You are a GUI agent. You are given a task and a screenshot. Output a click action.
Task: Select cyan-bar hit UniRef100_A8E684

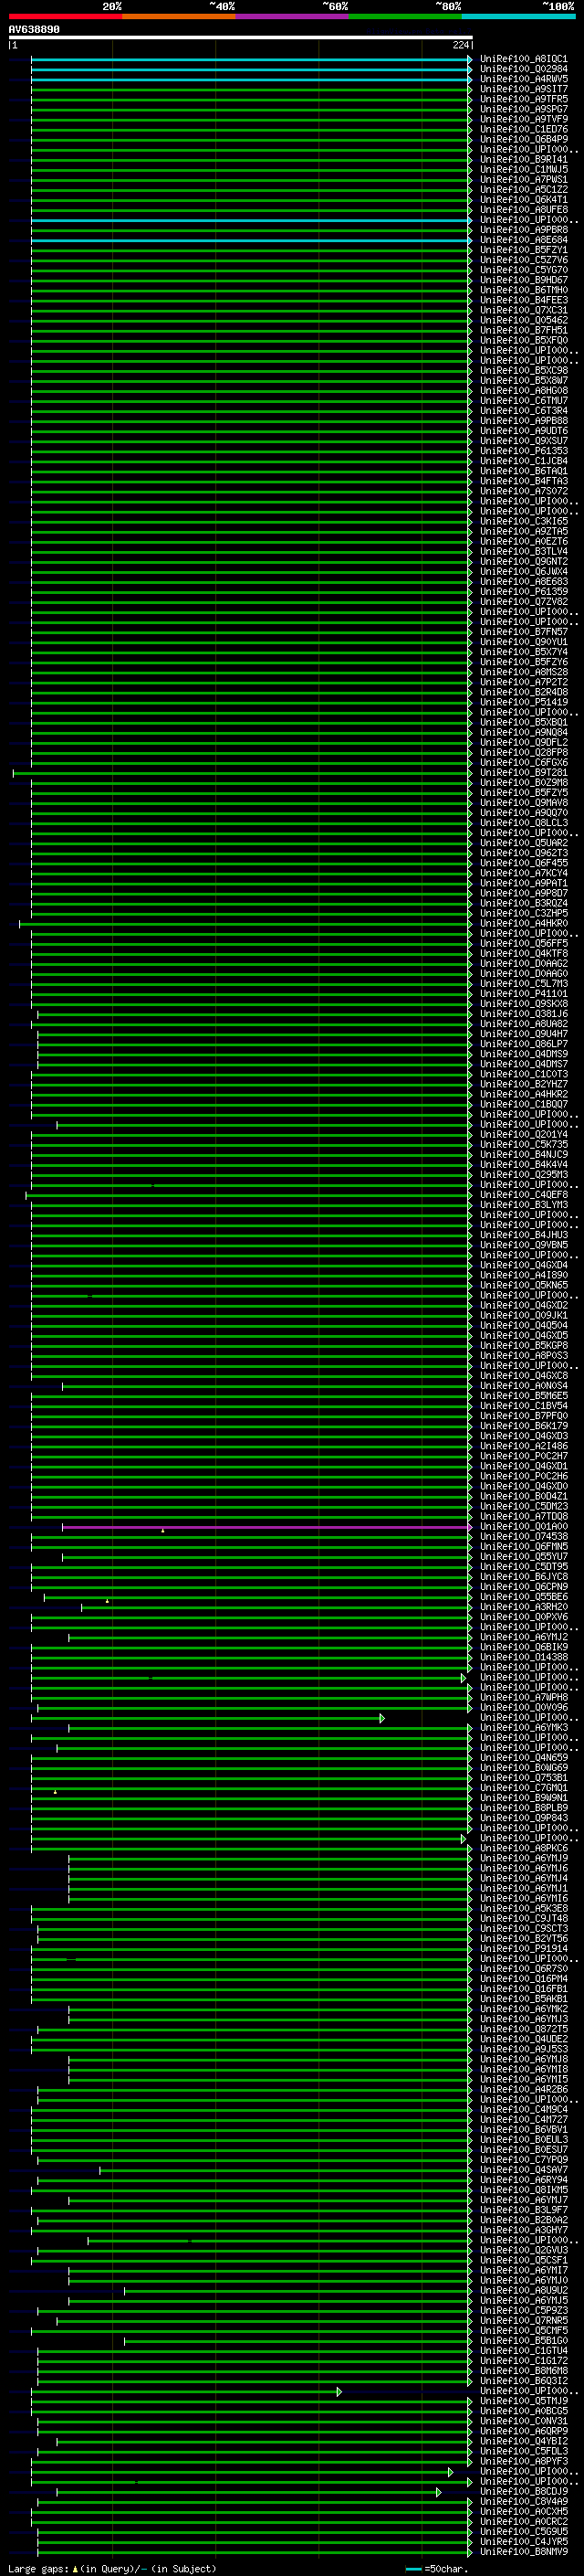click(523, 240)
